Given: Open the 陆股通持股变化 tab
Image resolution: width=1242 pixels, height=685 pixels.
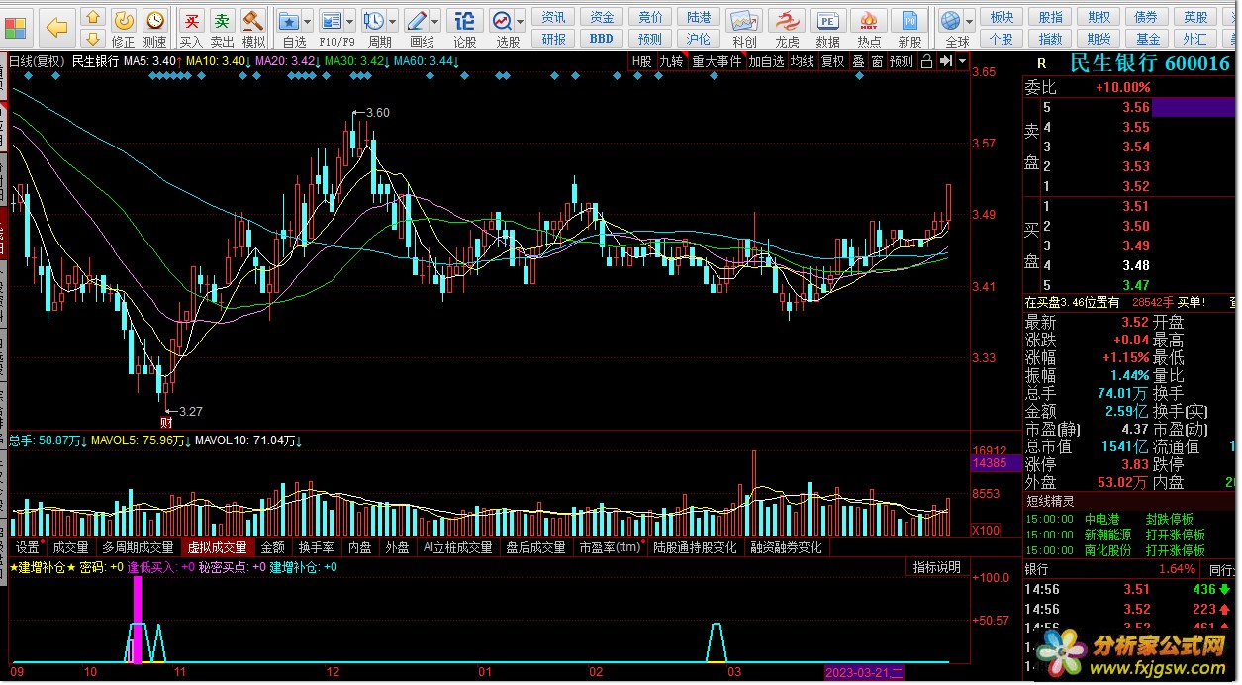Looking at the screenshot, I should tap(694, 547).
